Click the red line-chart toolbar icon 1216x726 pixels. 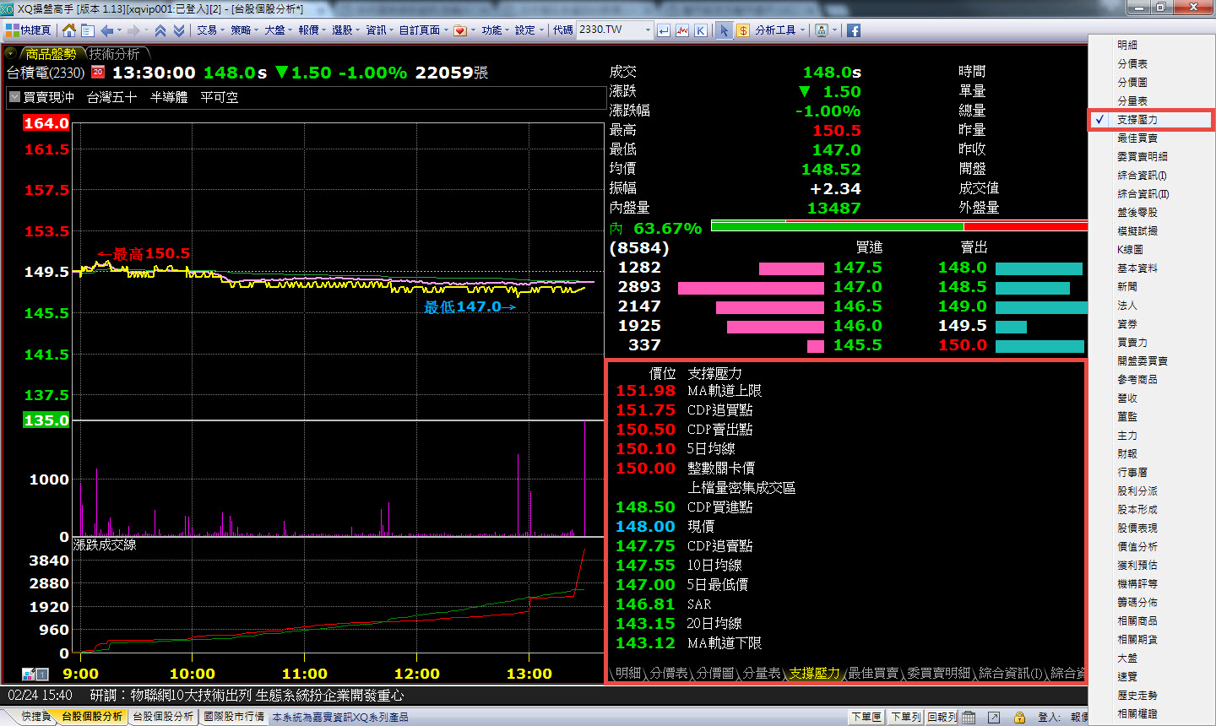[x=682, y=30]
